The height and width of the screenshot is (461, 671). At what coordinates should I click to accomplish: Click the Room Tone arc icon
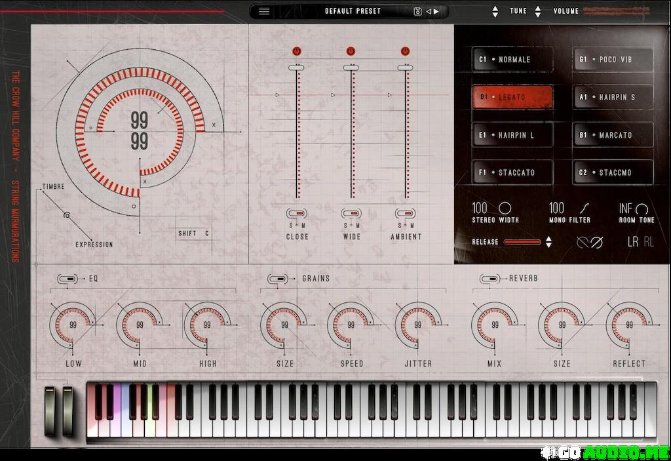tap(642, 209)
